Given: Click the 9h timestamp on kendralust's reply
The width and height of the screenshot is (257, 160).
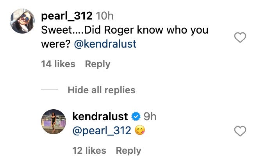Looking at the screenshot, I should [x=150, y=116].
